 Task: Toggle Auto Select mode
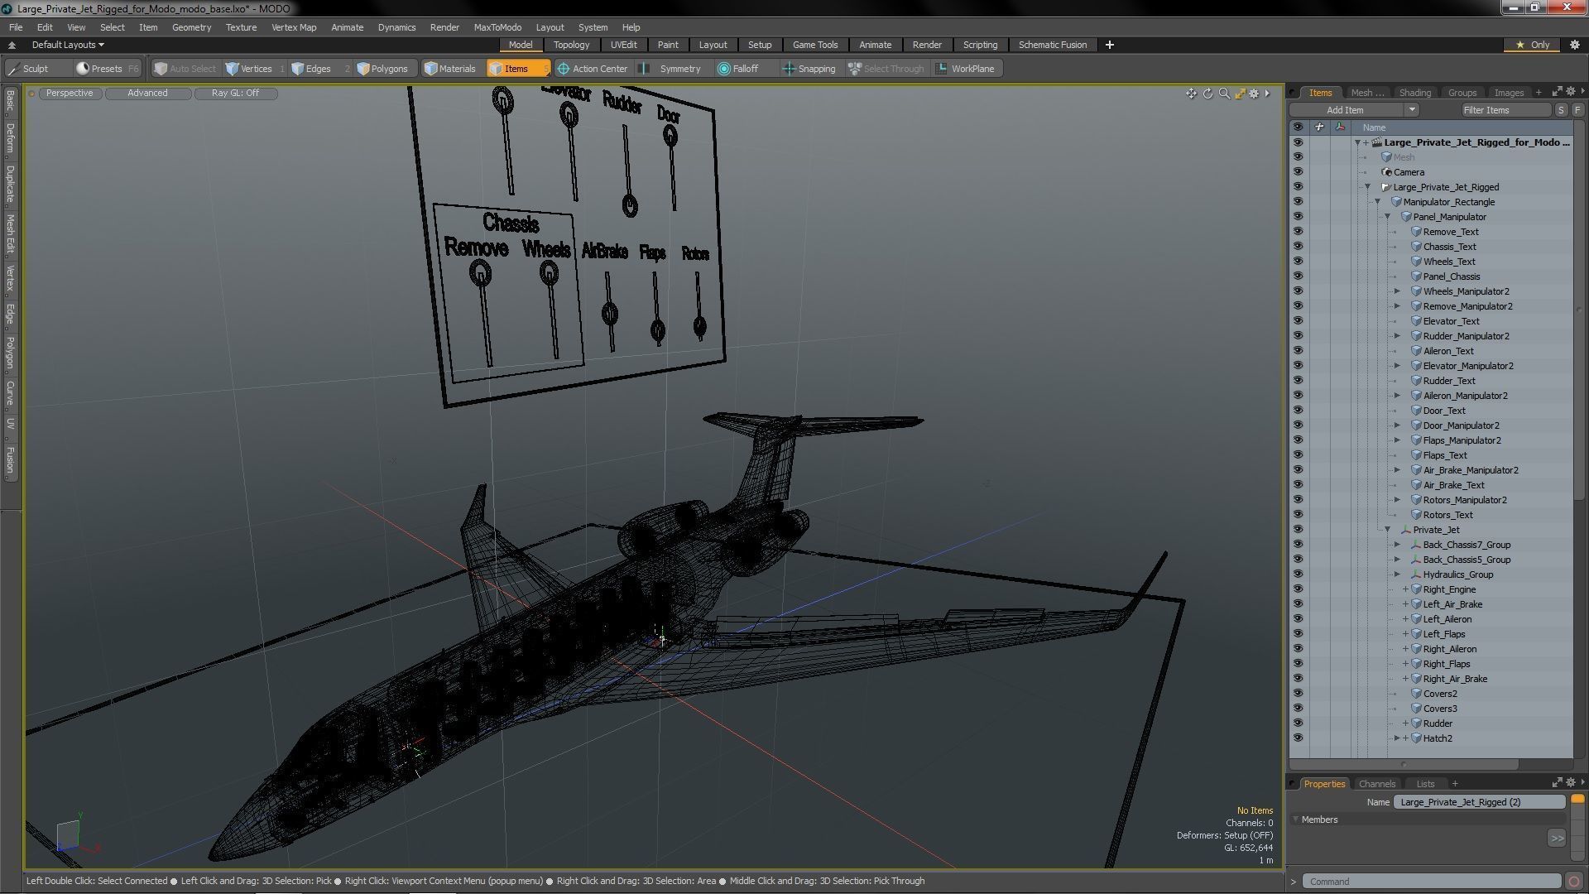pos(184,69)
